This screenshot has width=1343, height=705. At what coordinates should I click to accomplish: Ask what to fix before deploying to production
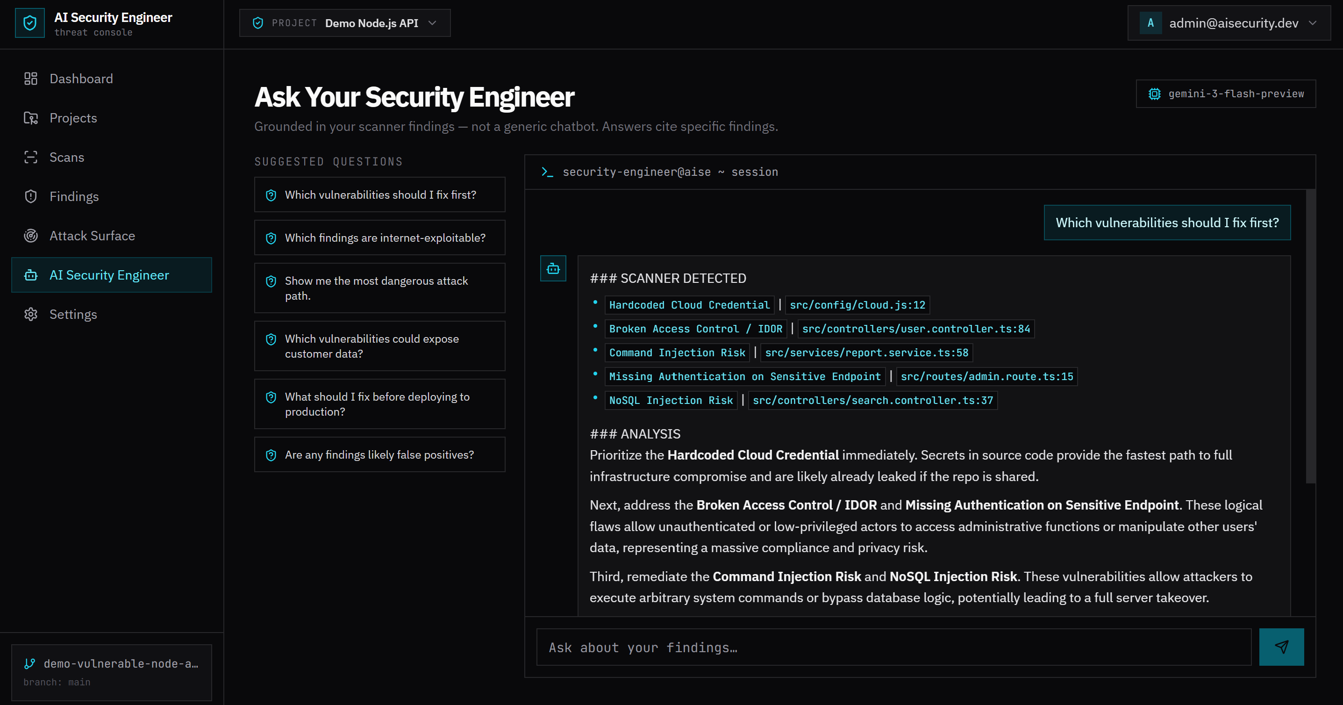click(379, 403)
